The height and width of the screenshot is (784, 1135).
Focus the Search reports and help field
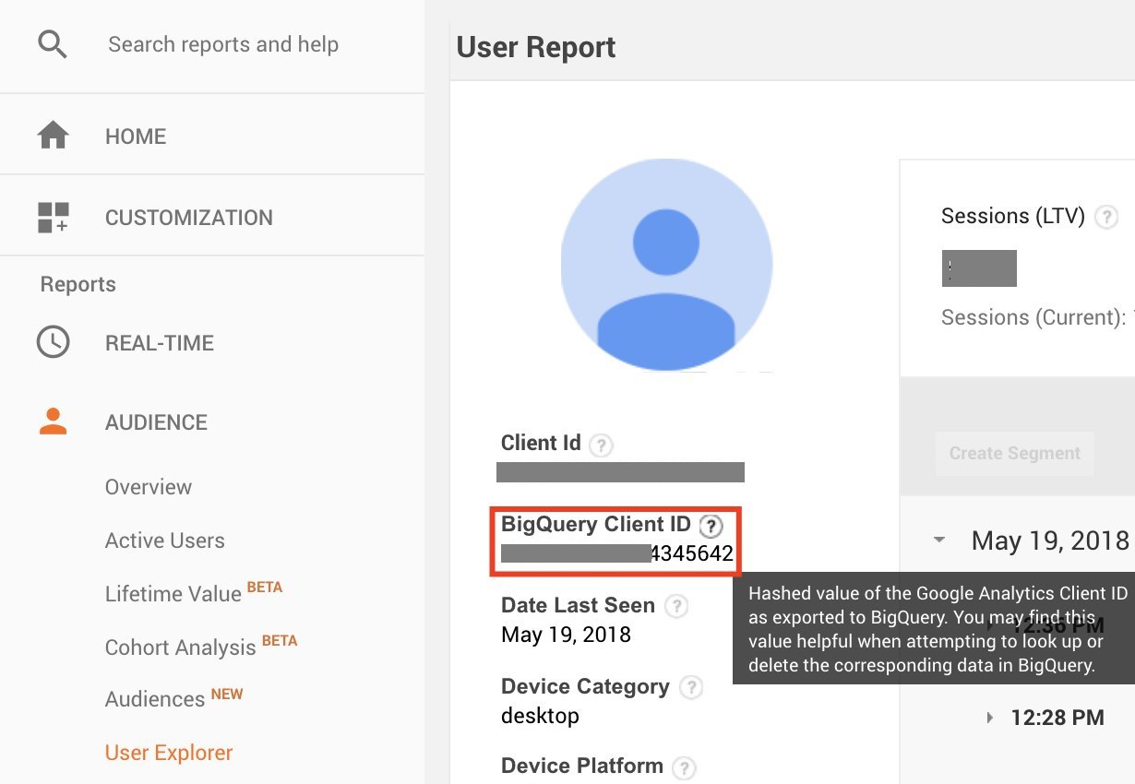click(x=223, y=44)
